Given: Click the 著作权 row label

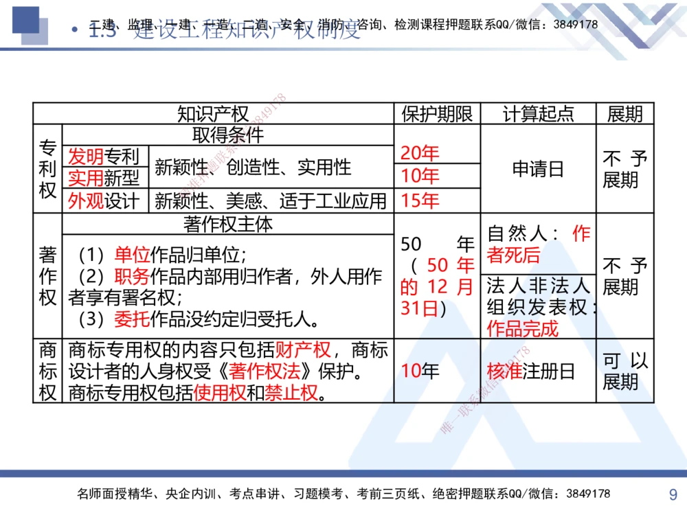Looking at the screenshot, I should click(x=46, y=276).
